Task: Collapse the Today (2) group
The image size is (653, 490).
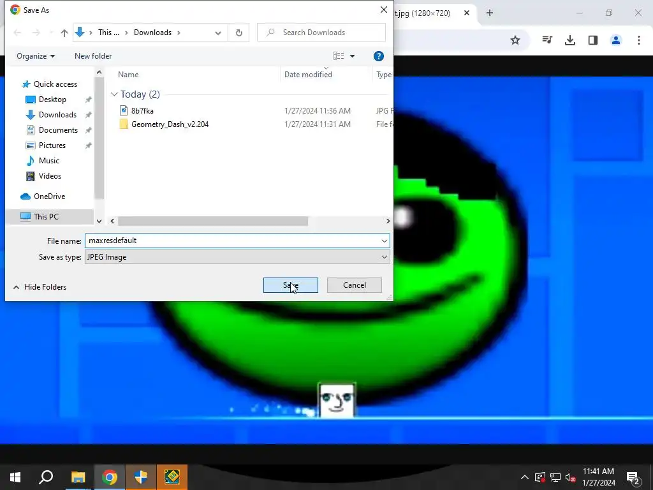Action: [114, 94]
